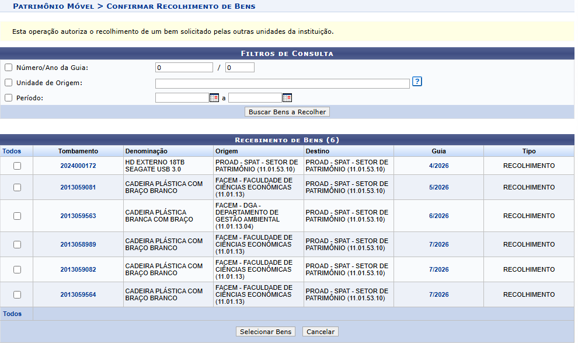Focus the Unidade de Origem text field
Image resolution: width=578 pixels, height=351 pixels.
coord(282,83)
